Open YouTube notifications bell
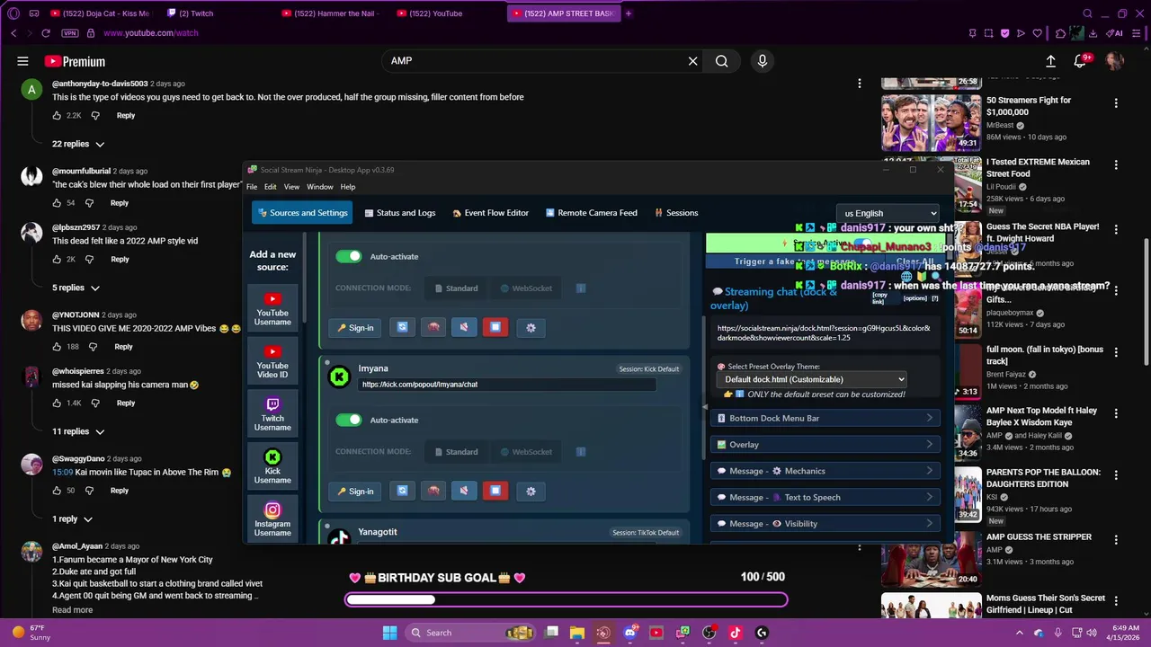The height and width of the screenshot is (647, 1151). click(1080, 61)
